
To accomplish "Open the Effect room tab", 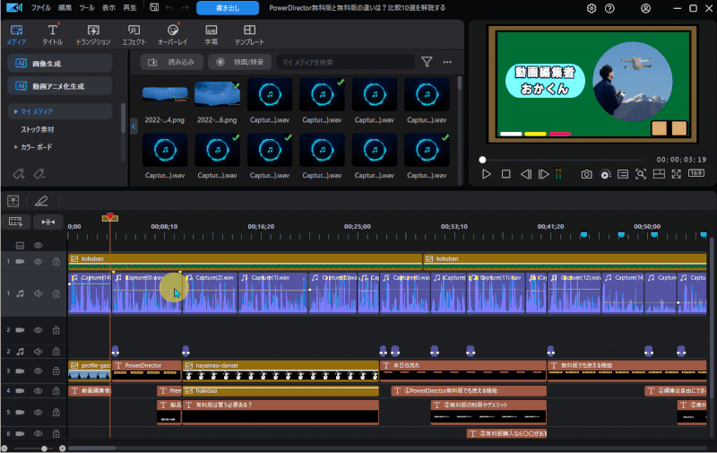I will tap(134, 35).
